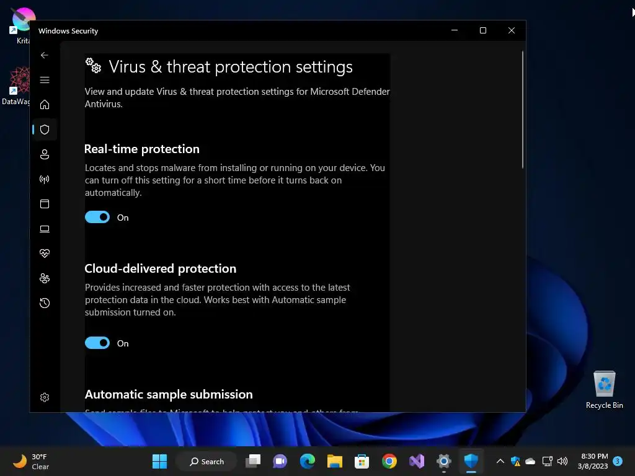Select Virus & threat protection shield icon
The width and height of the screenshot is (635, 476).
click(45, 130)
